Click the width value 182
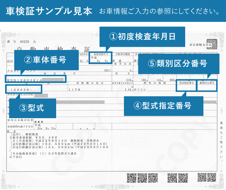Screen dimensions: 226x190 (144, 80)
